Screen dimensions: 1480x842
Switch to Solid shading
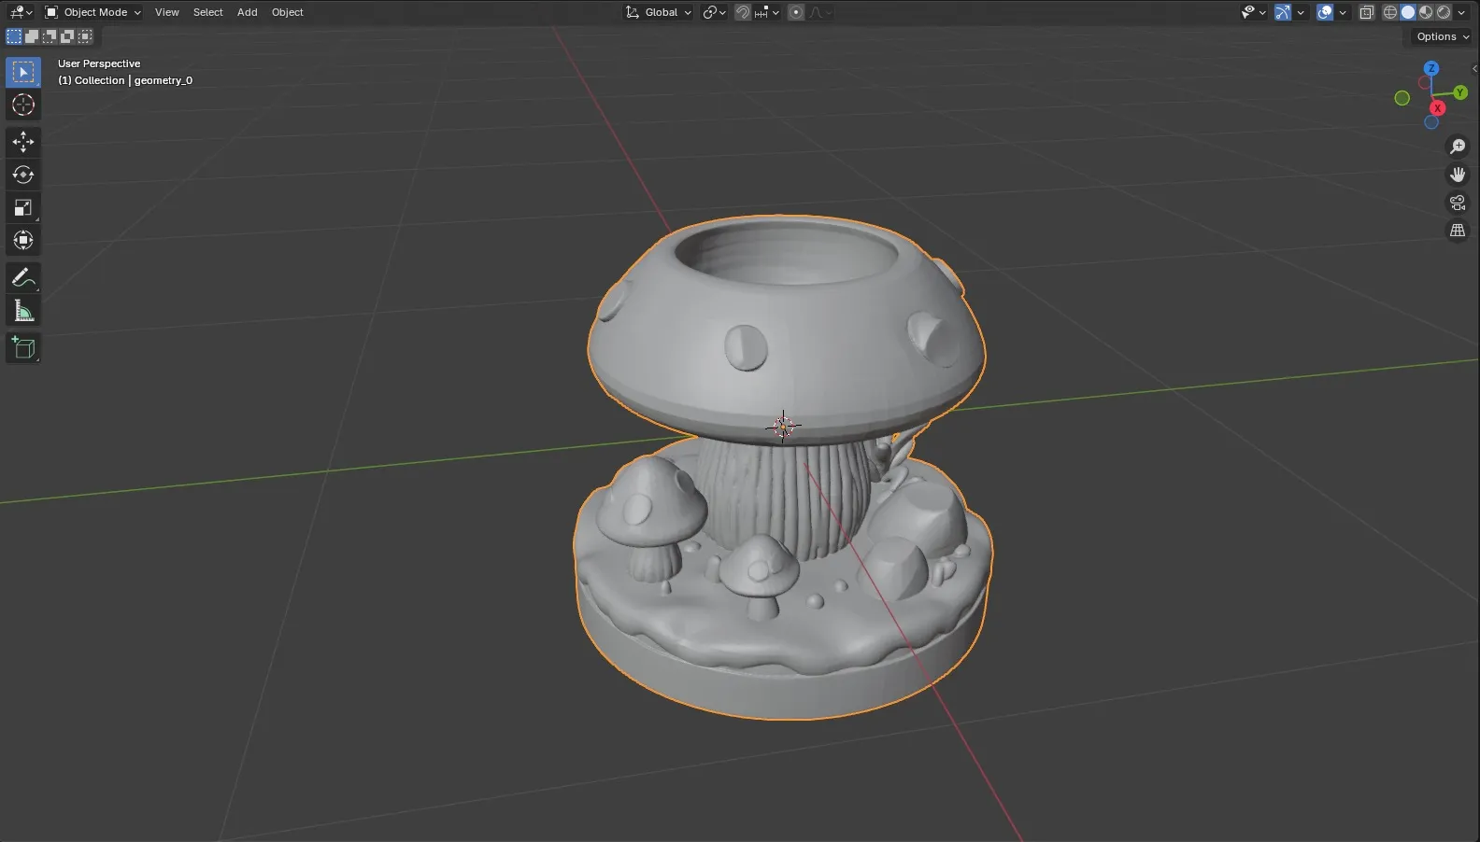(1408, 12)
